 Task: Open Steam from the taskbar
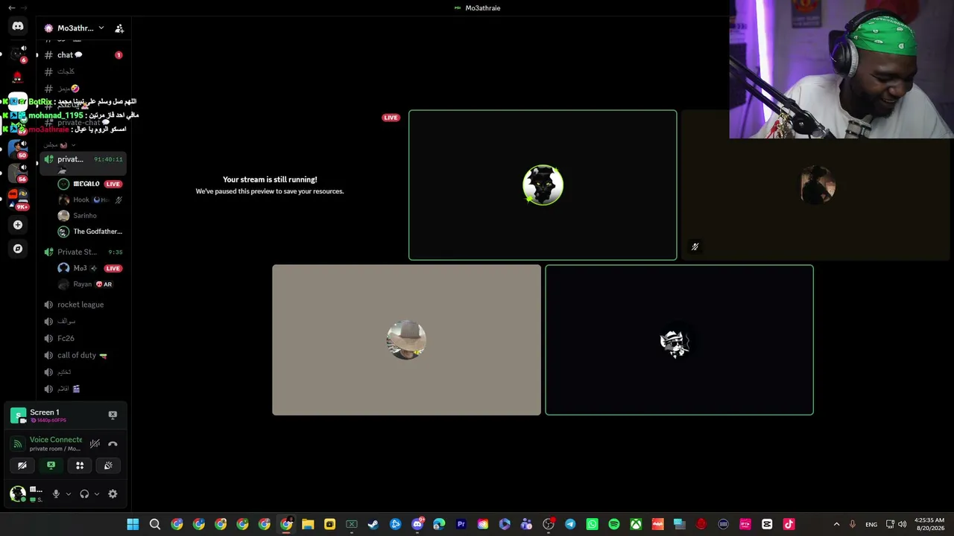pos(373,524)
